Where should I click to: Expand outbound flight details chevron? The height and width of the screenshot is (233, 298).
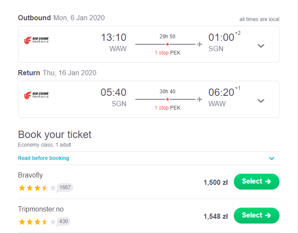(261, 46)
